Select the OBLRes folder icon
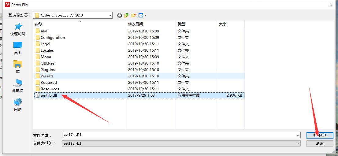The width and height of the screenshot is (338, 156). [38, 63]
